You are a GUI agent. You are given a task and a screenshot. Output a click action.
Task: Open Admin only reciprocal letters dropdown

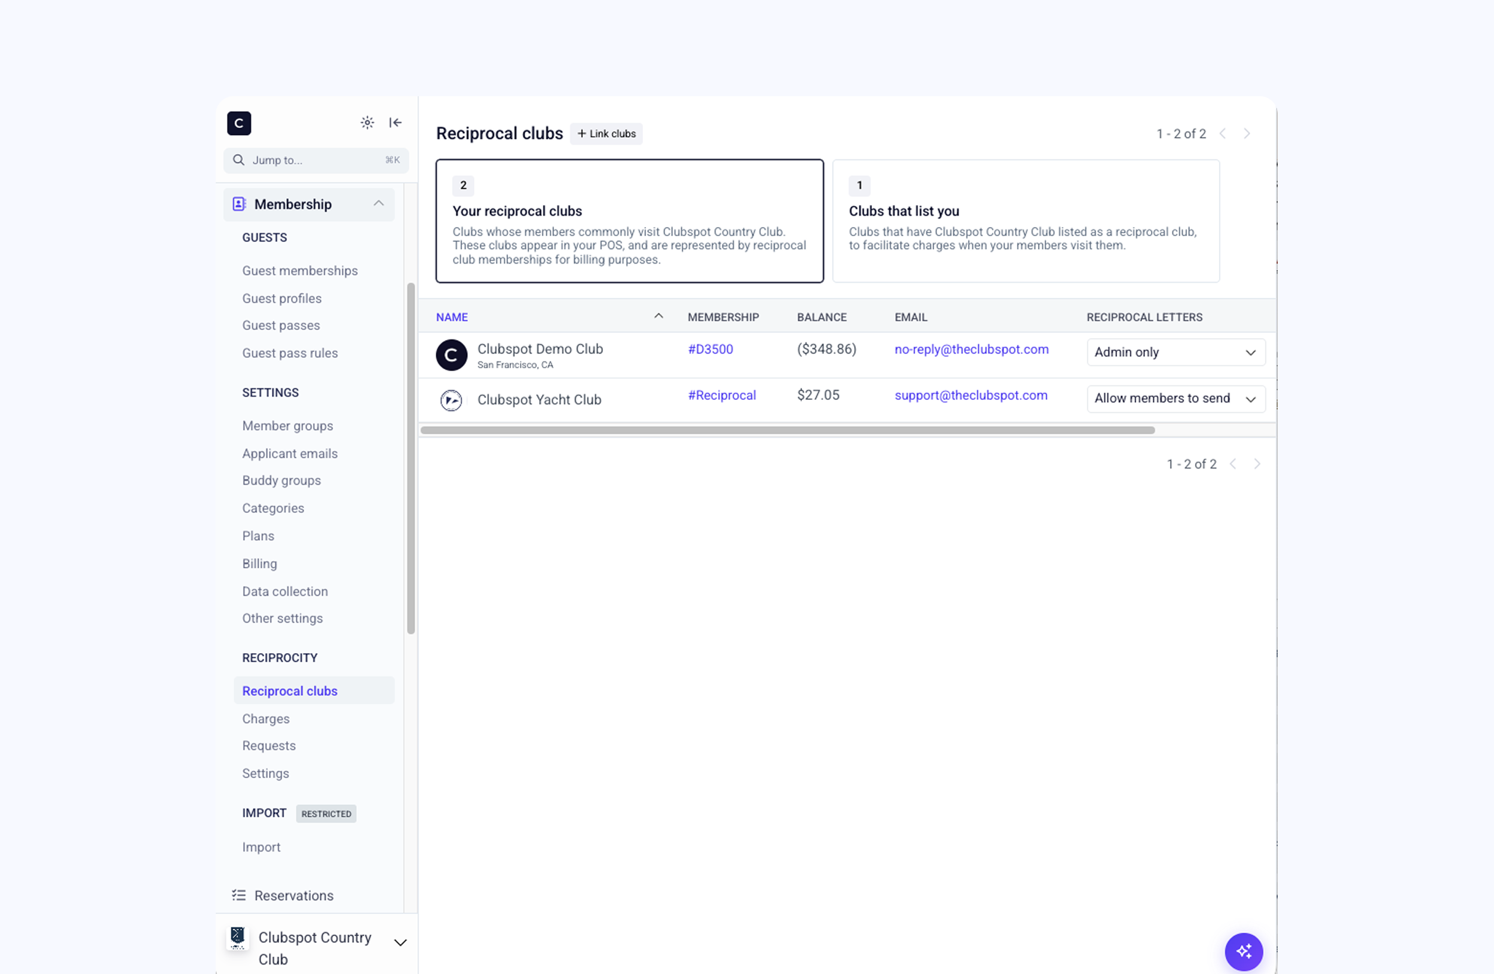point(1175,352)
